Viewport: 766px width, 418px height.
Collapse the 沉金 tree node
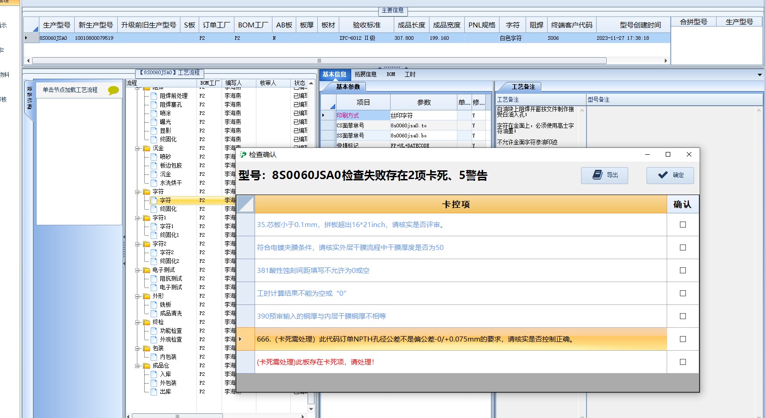137,148
